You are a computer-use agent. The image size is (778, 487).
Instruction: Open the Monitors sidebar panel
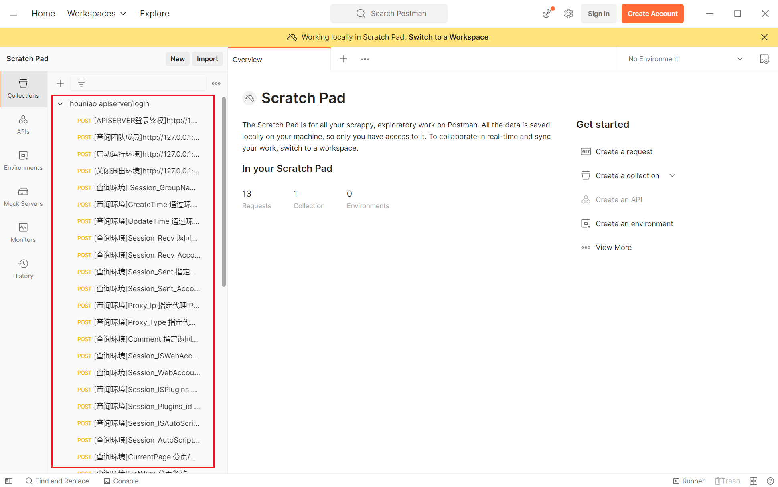[x=23, y=233]
